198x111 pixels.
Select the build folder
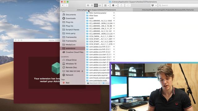coord(91,18)
